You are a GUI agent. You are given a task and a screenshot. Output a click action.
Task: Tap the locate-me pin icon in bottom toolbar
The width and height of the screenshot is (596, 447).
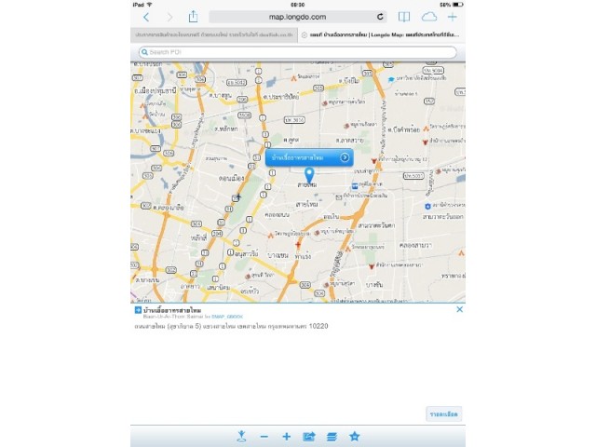pos(241,436)
